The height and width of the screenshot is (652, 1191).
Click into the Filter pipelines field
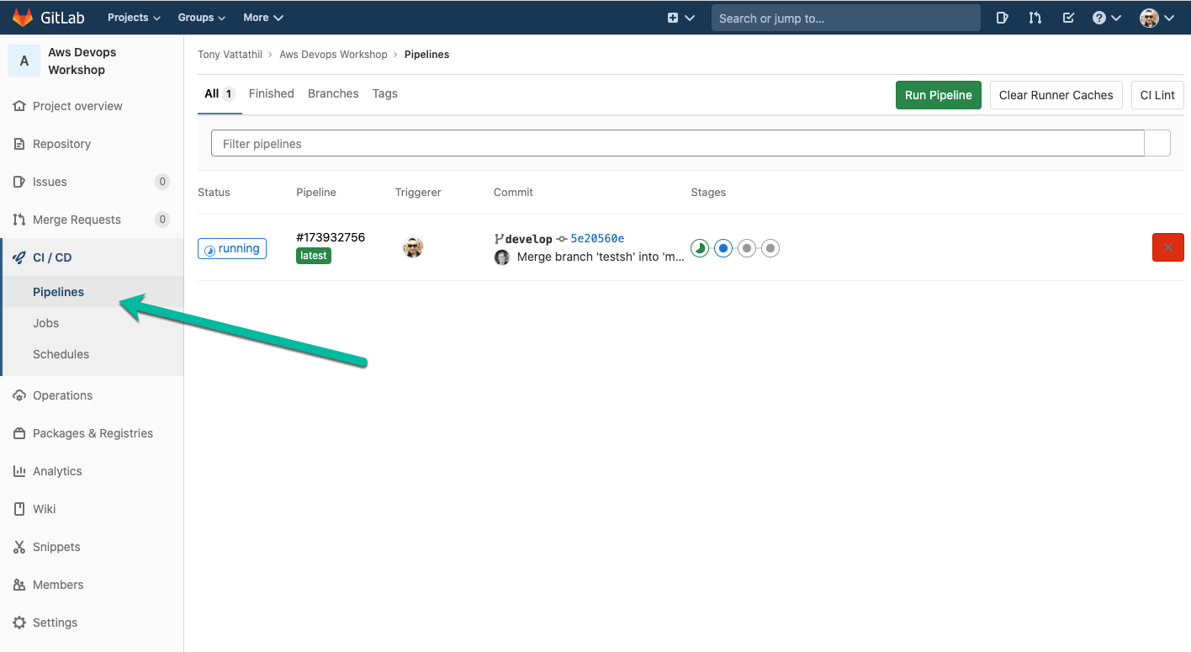tap(678, 144)
